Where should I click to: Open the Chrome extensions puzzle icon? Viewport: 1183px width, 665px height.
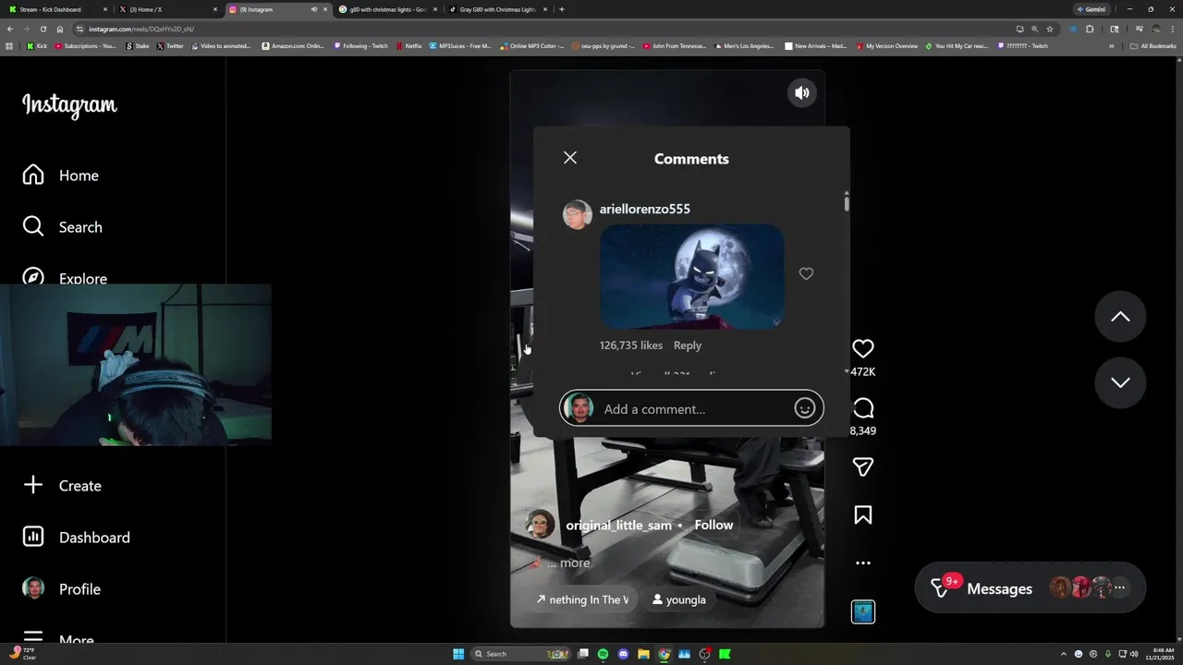coord(1090,29)
